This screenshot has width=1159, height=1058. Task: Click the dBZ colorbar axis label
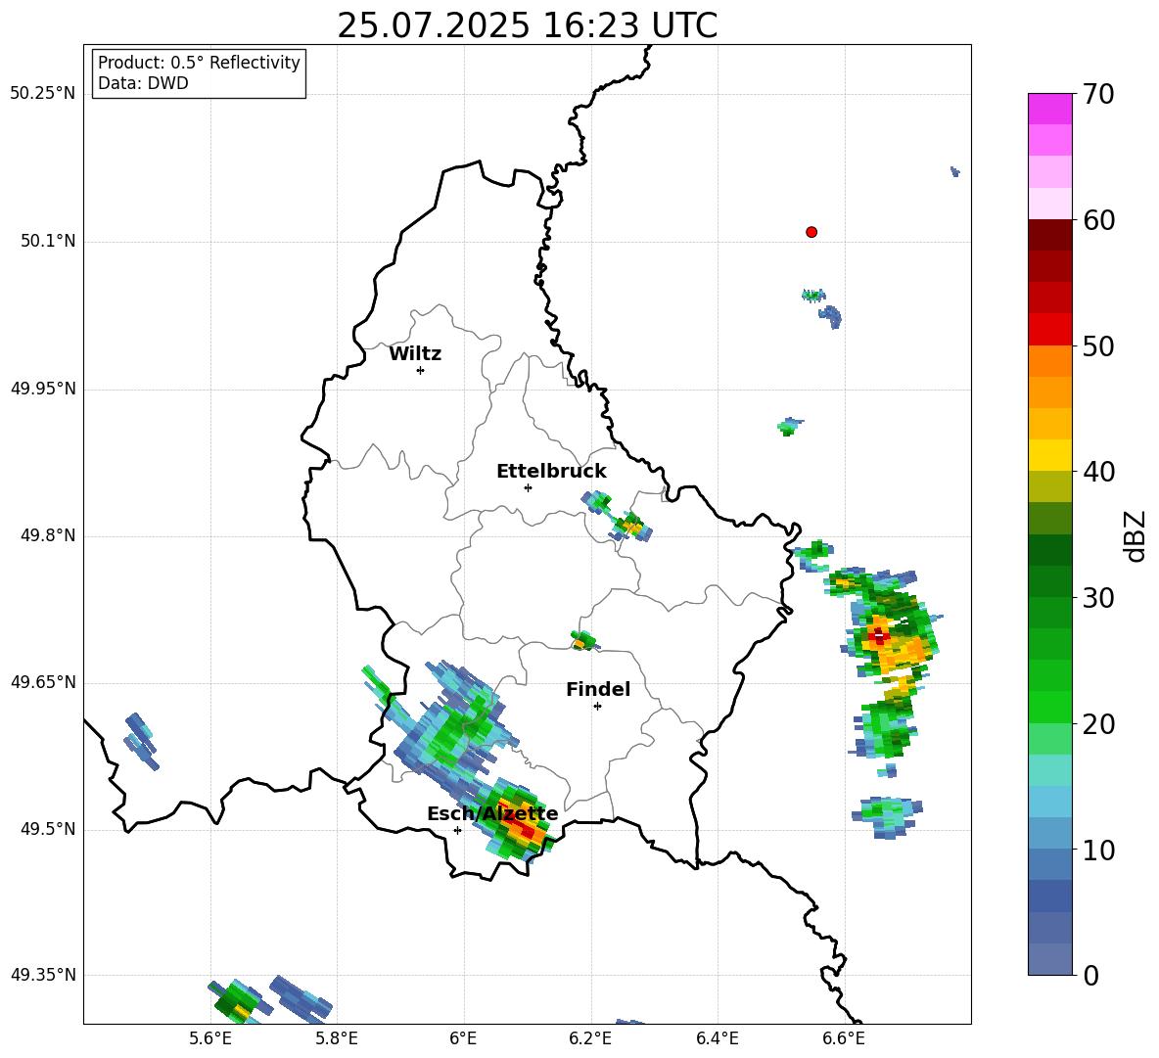(x=1136, y=535)
